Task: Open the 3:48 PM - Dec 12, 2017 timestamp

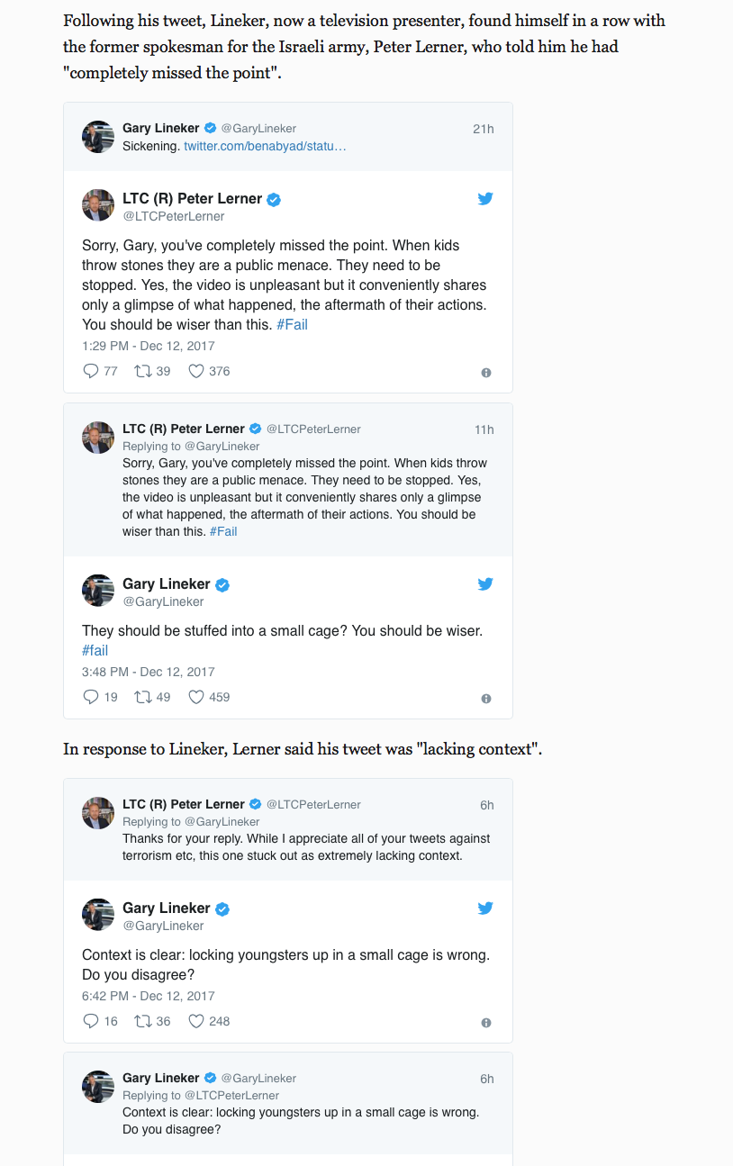Action: (149, 672)
